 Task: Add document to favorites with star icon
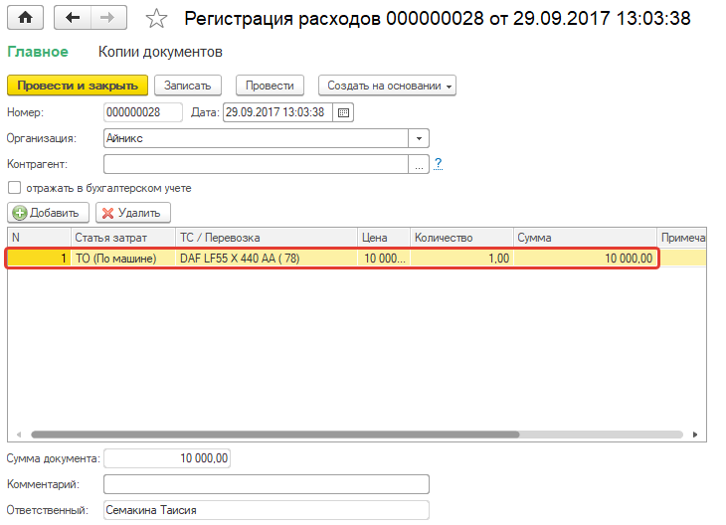[x=156, y=19]
